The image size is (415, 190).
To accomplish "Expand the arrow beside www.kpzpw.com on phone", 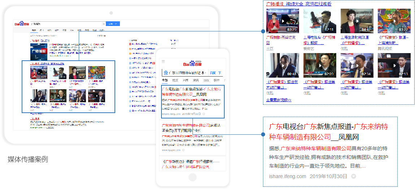I will [183, 150].
